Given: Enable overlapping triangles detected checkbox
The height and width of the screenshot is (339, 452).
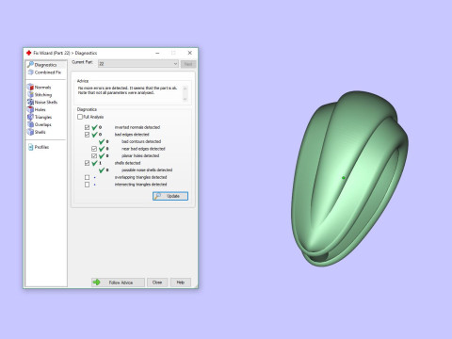Looking at the screenshot, I should tap(87, 177).
